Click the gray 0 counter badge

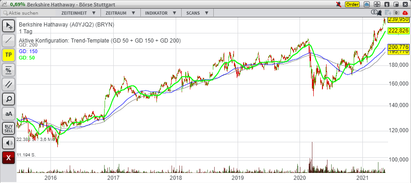(x=396, y=12)
